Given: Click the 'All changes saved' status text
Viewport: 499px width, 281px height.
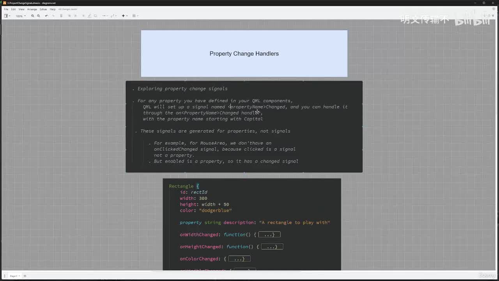Looking at the screenshot, I should point(68,9).
